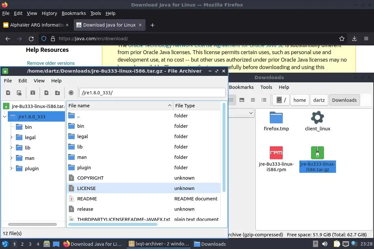374x249 pixels.
Task: Click the archiver path field /jre1.8.0_333/
Action: tap(152, 93)
